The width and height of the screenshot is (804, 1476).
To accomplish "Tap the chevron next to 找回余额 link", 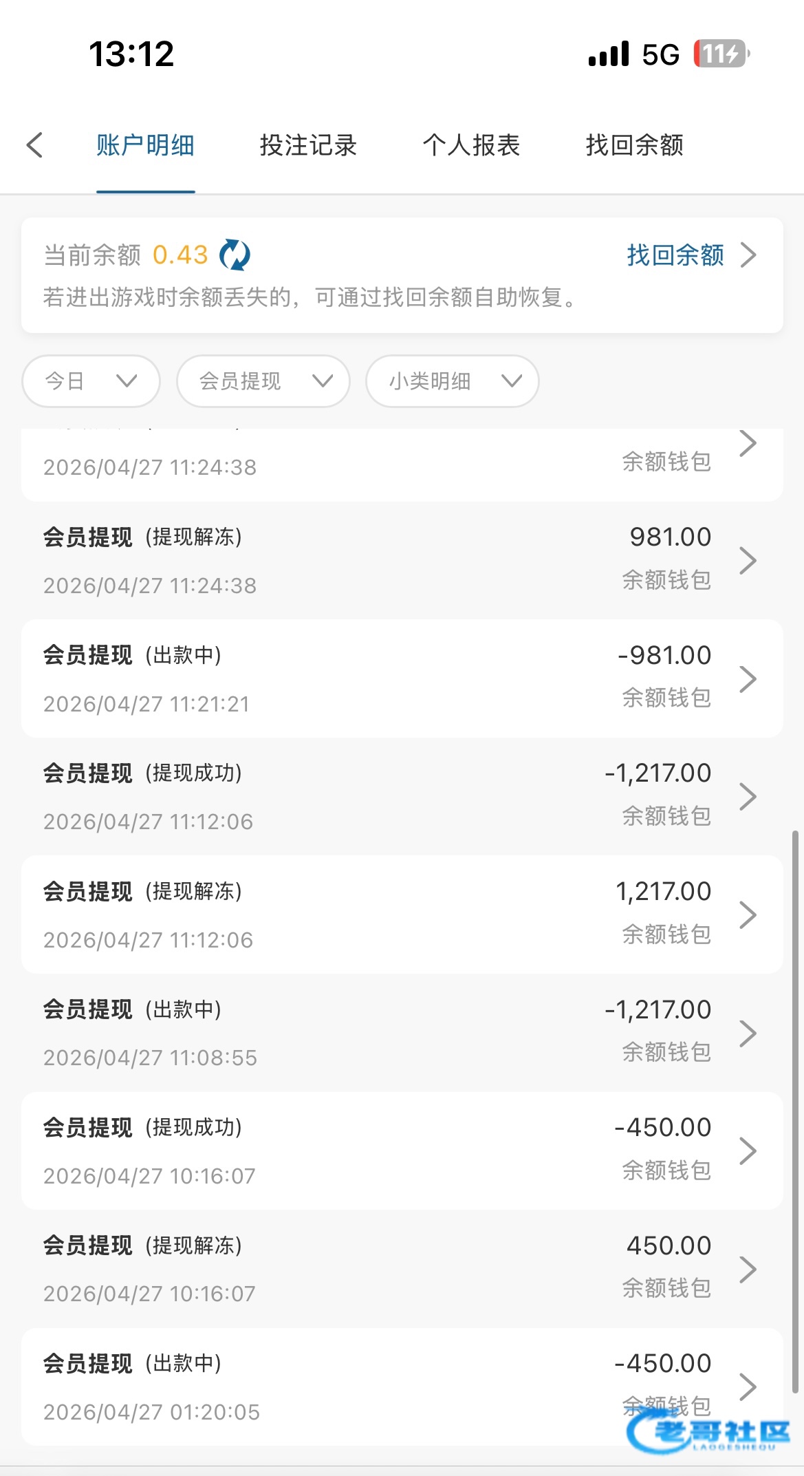I will point(748,255).
